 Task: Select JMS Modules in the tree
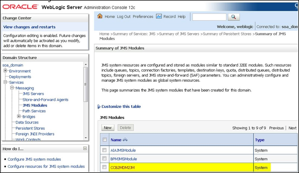(35, 105)
